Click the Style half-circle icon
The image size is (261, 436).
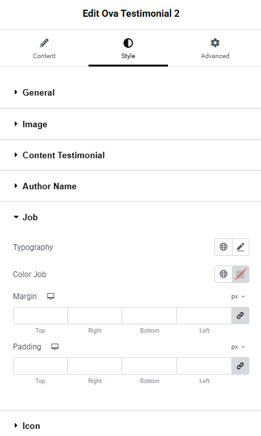128,43
